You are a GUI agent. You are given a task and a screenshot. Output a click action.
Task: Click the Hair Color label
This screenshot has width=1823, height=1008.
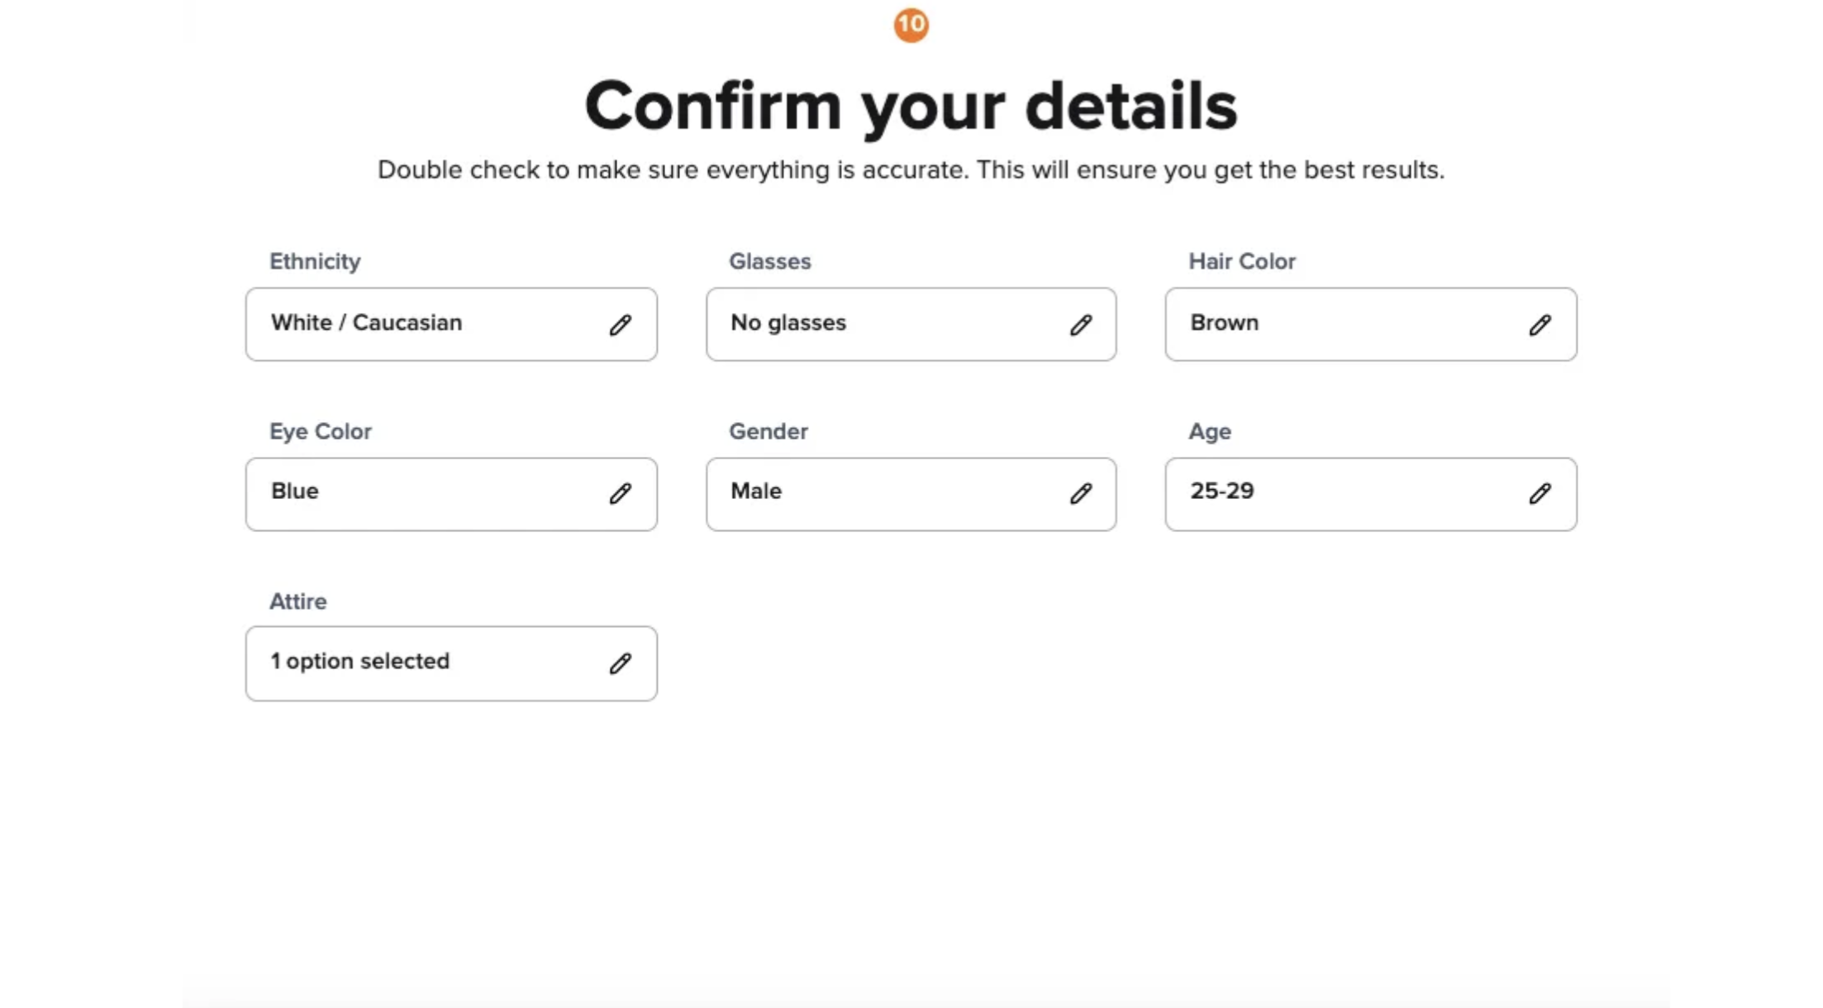(1242, 261)
